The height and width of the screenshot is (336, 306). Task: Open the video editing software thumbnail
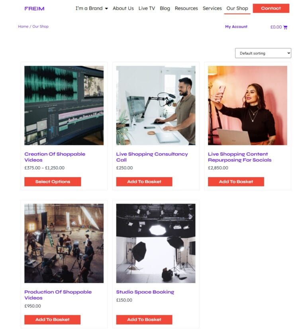pos(64,105)
